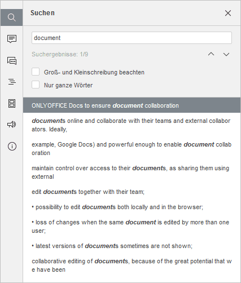Close the Suchen panel

coord(228,13)
